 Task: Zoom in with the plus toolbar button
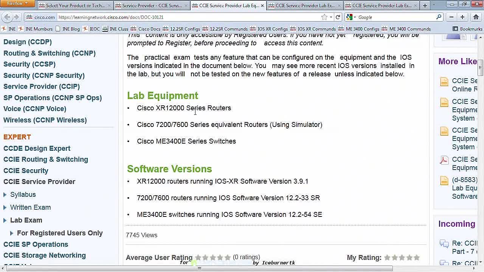tap(462, 17)
